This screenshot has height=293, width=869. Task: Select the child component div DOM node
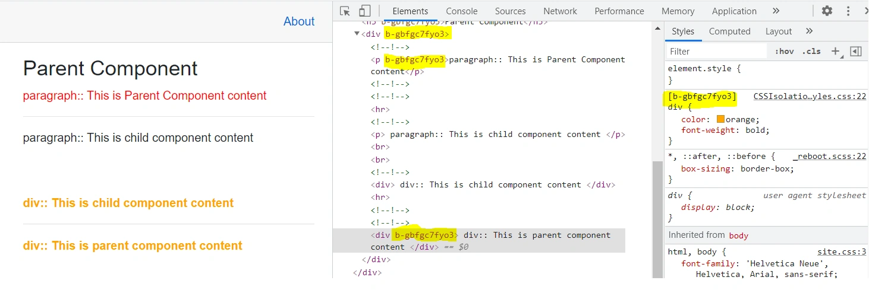(493, 184)
